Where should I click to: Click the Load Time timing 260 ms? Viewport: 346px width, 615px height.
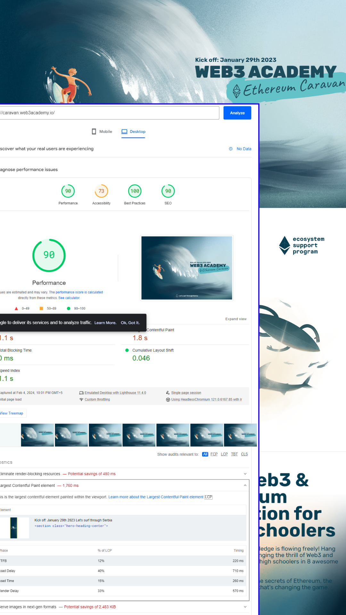point(238,581)
